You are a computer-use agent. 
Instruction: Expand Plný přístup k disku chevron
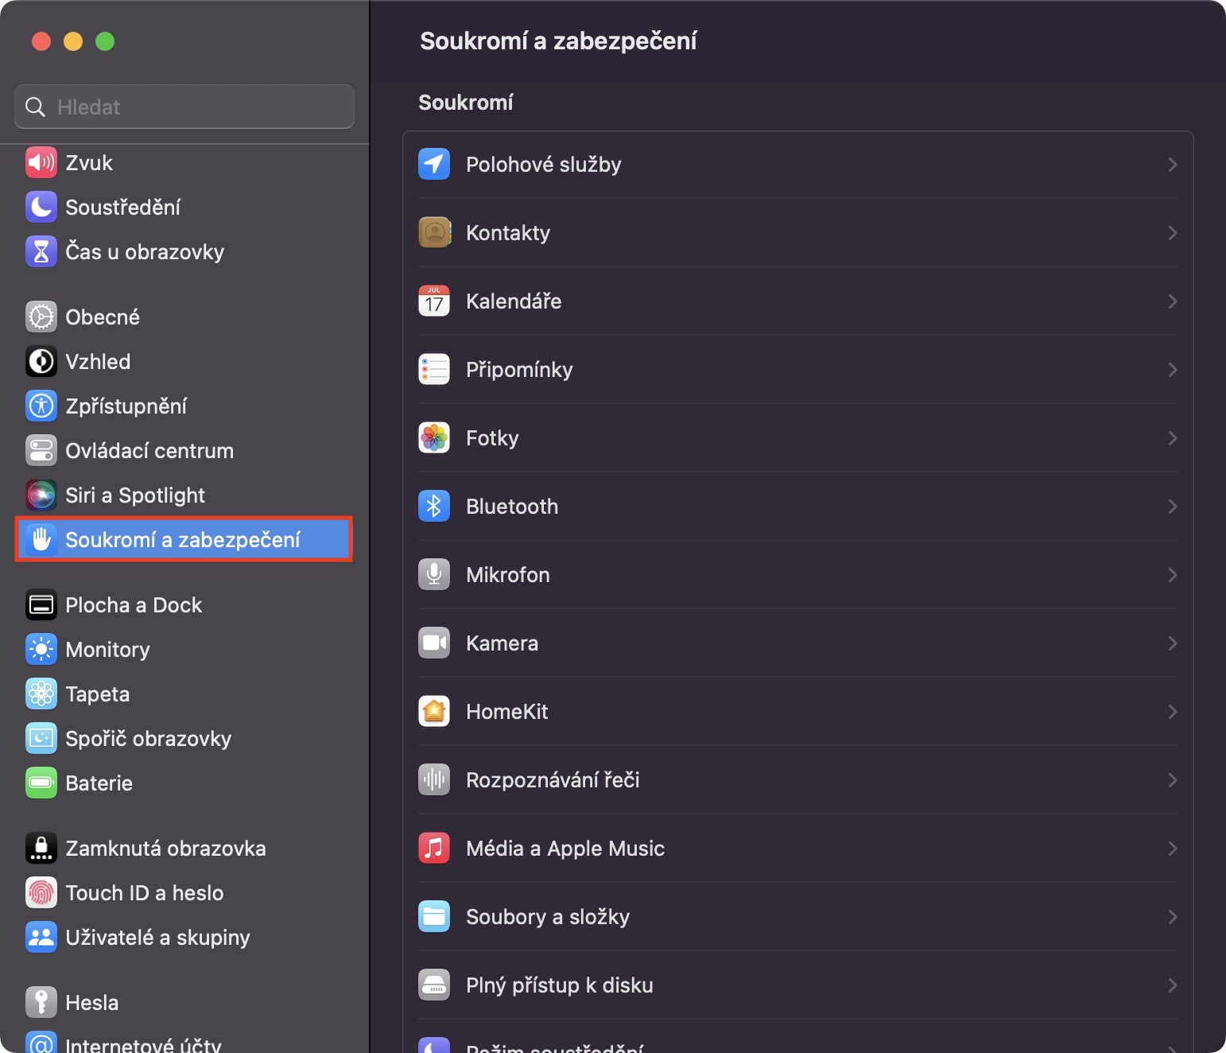click(x=1172, y=985)
